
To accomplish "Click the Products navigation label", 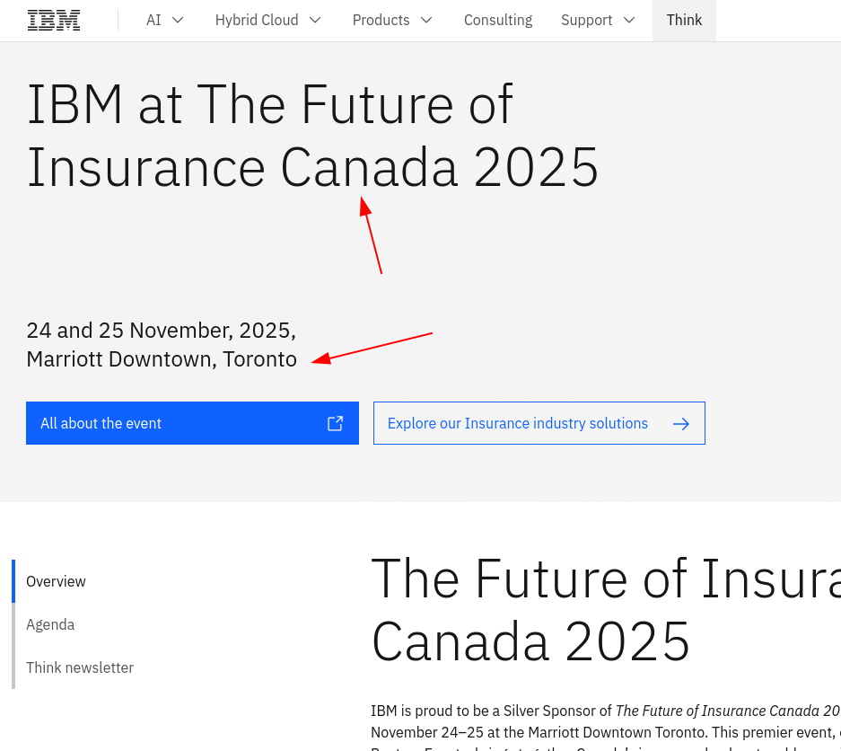I will point(381,20).
